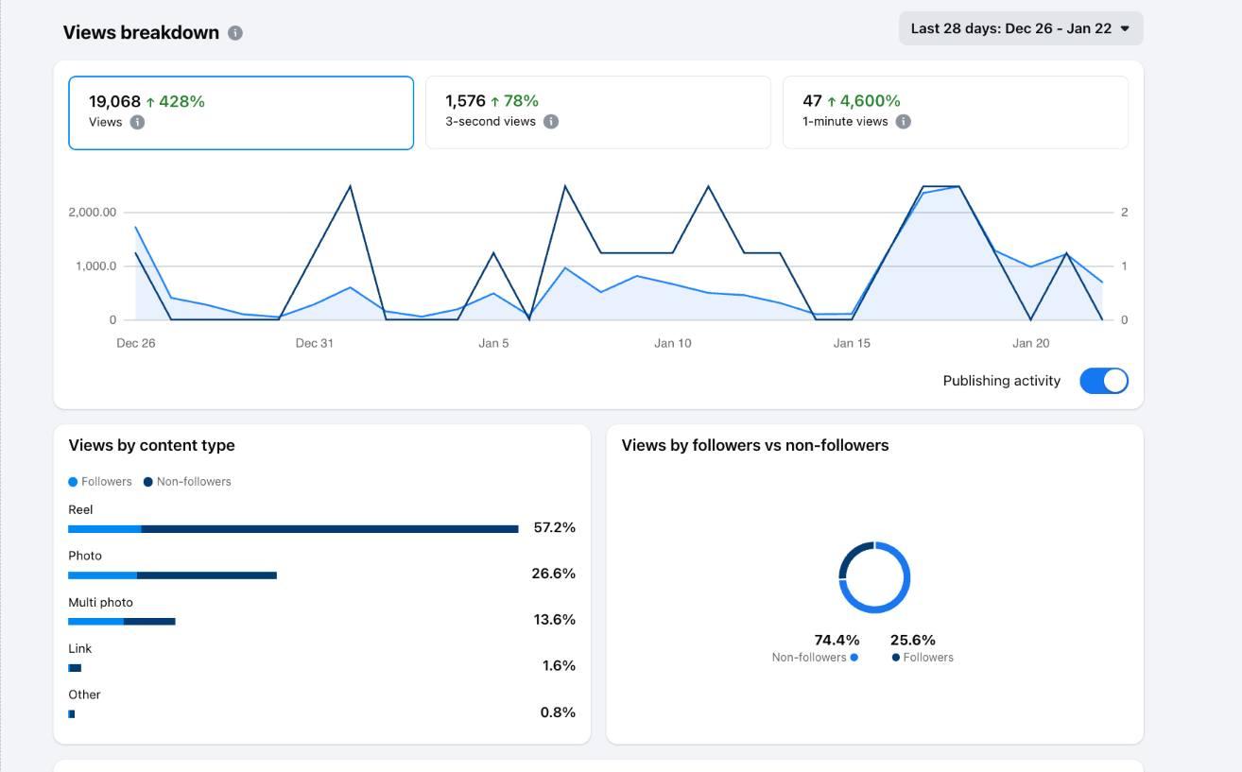Switch to the 1-minute views card
The image size is (1242, 772).
pyautogui.click(x=955, y=112)
